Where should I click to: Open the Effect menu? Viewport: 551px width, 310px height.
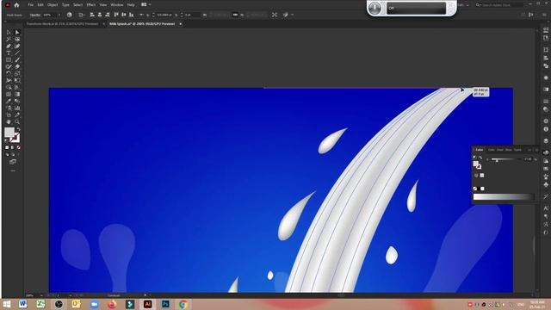click(x=91, y=5)
